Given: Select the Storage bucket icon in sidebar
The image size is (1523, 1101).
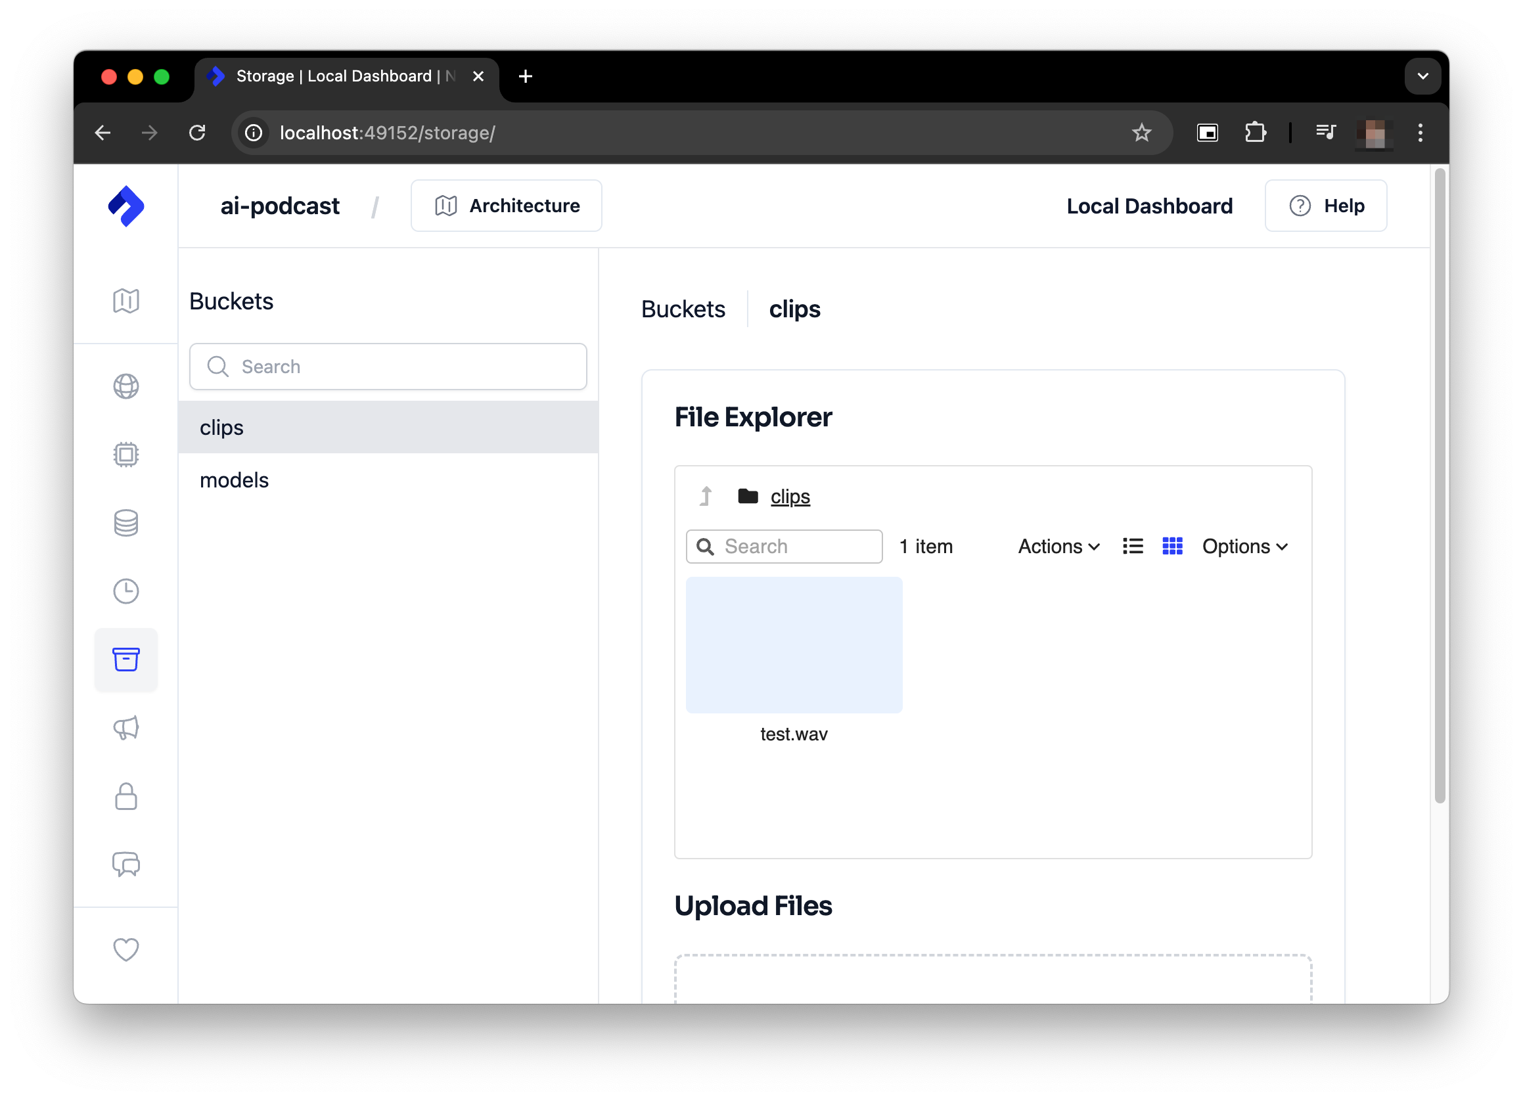Looking at the screenshot, I should 126,660.
